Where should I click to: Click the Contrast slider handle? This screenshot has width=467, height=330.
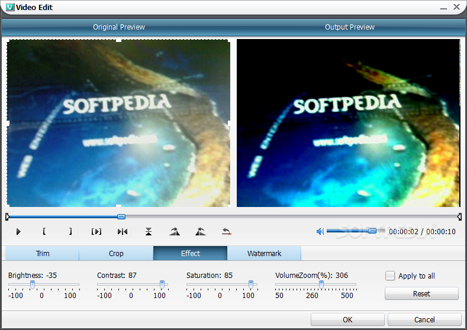(162, 284)
